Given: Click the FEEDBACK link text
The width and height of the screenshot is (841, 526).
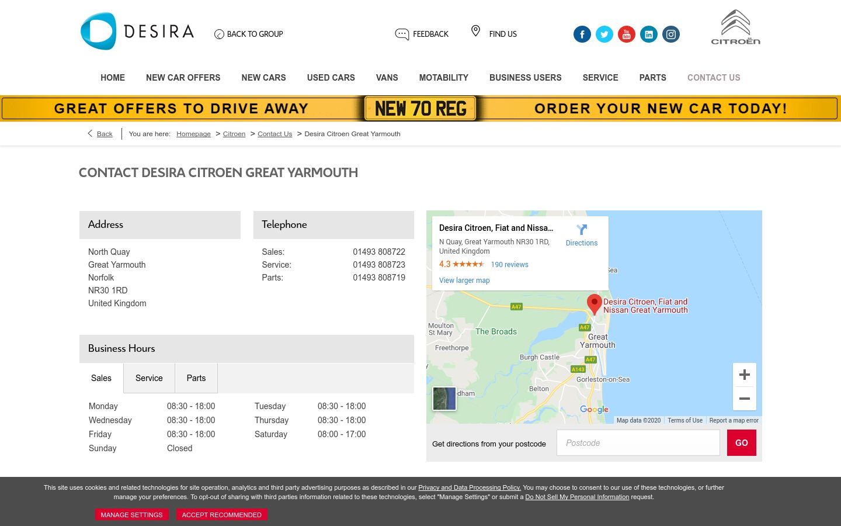Looking at the screenshot, I should pyautogui.click(x=430, y=34).
